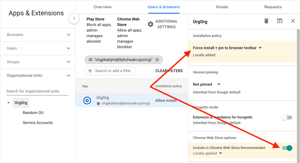Remove the extension ID filter chip
Image resolution: width=300 pixels, height=163 pixels.
coord(157,60)
